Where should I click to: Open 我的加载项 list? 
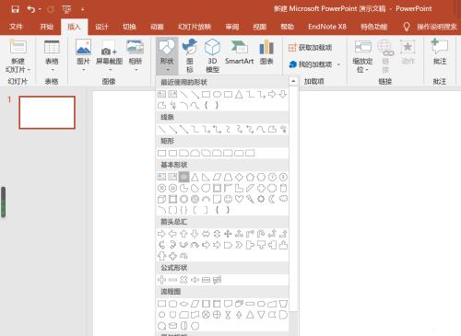tap(314, 64)
